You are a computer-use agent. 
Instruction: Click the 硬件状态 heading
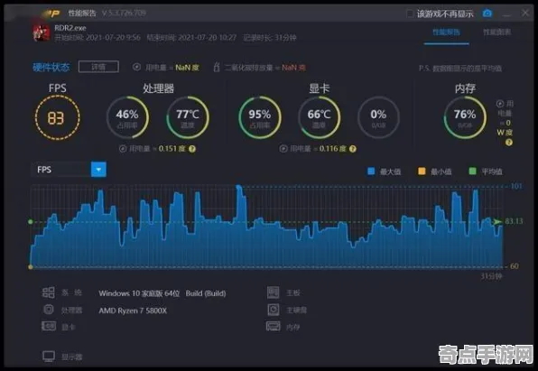(51, 68)
